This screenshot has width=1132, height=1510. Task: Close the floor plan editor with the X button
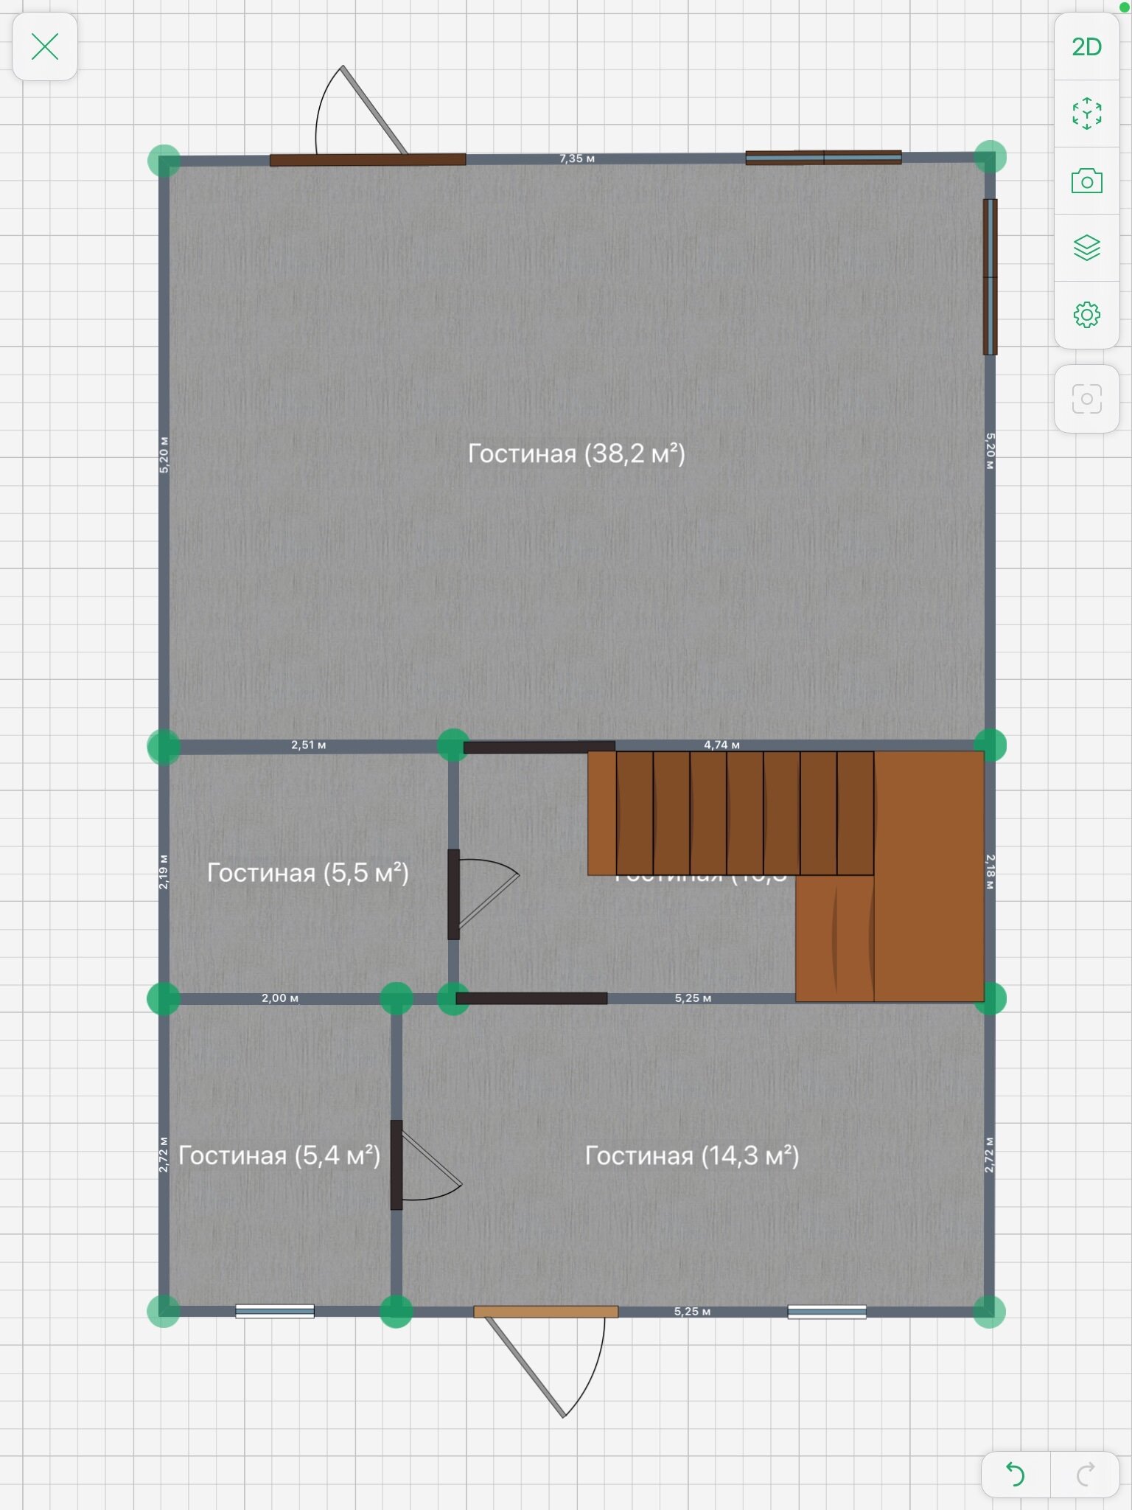[45, 46]
